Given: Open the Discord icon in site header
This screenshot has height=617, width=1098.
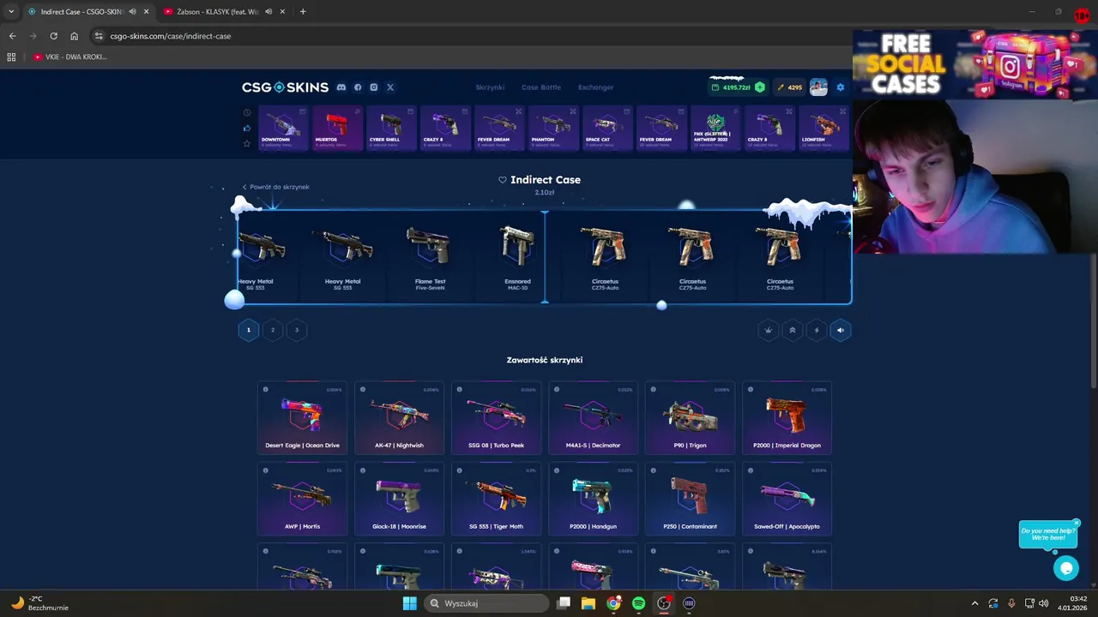Looking at the screenshot, I should pos(341,87).
